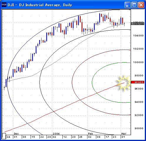This screenshot has width=146, height=141.
Task: Click date 20 on the time axis
Action: 74,137
